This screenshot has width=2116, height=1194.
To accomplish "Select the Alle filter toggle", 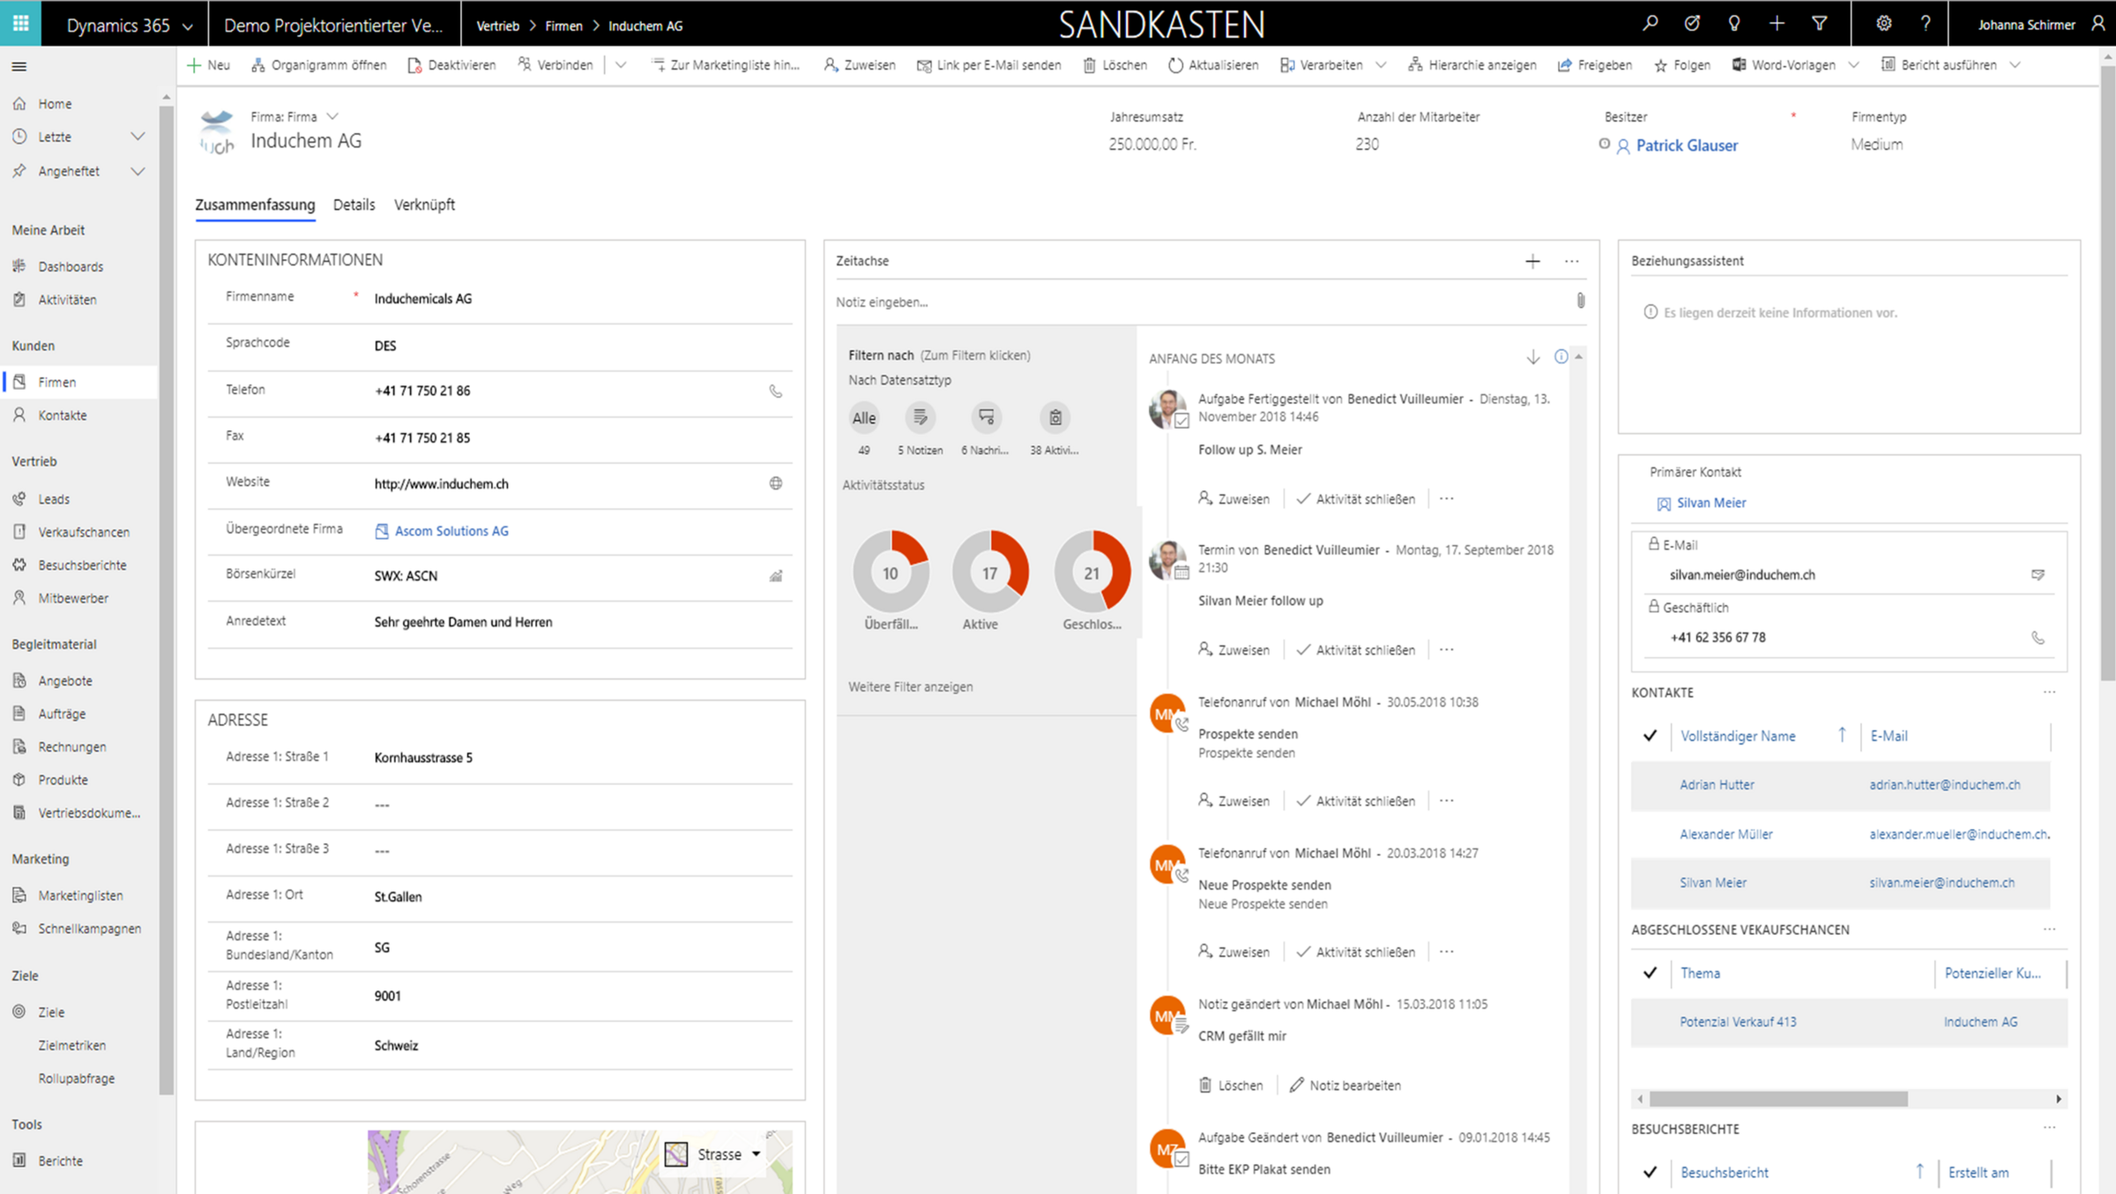I will coord(864,418).
